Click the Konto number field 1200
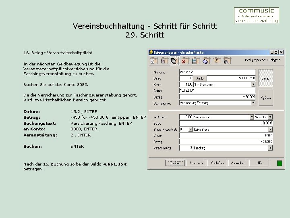Screen dimensions: 290x218 click(186, 84)
